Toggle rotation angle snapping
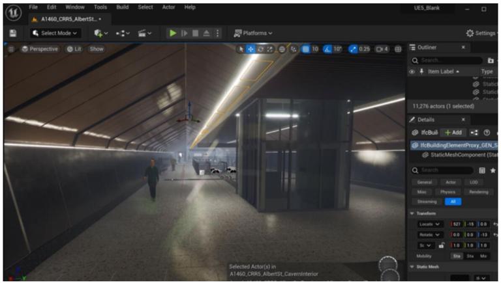Screen dimensions: 501x283 (328, 49)
